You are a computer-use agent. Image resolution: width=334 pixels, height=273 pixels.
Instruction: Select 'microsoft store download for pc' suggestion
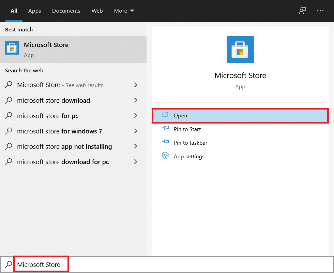[63, 162]
